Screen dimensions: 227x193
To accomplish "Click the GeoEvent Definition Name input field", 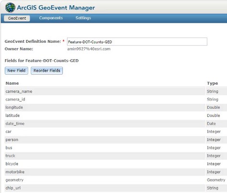I will (x=137, y=42).
